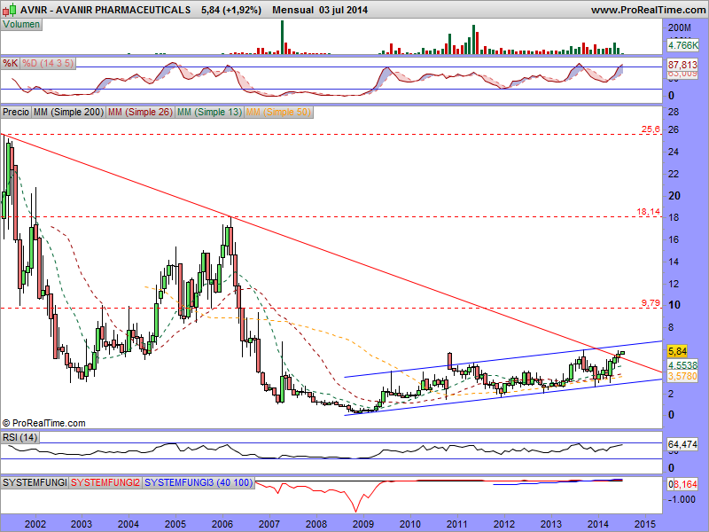Click the 9,79 resistance level label
Screen dimensions: 709x532
pos(651,303)
